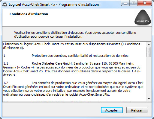Click the disabled maximize button
The image size is (154, 119).
(x=134, y=4)
